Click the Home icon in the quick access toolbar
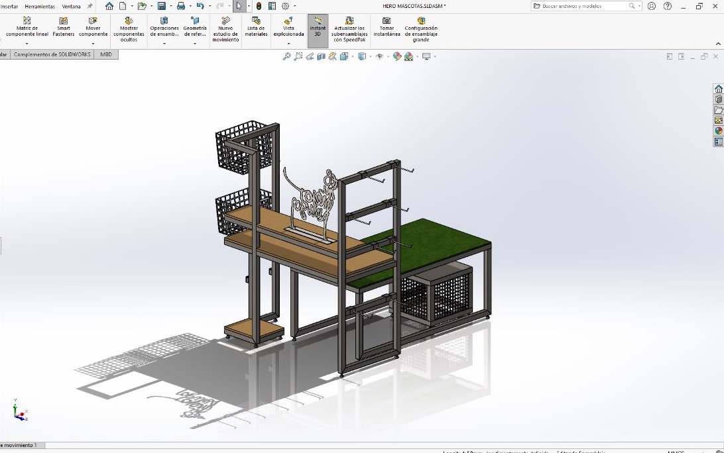The height and width of the screenshot is (453, 724). pos(109,6)
